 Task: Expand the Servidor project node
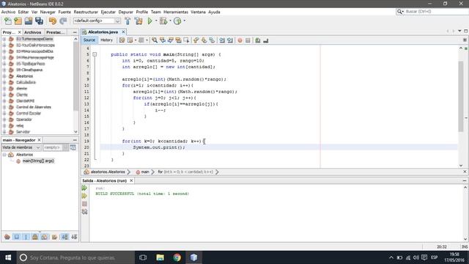point(4,132)
